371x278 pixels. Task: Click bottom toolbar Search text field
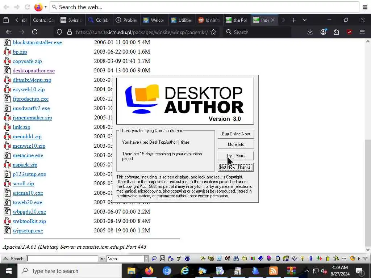(62, 258)
